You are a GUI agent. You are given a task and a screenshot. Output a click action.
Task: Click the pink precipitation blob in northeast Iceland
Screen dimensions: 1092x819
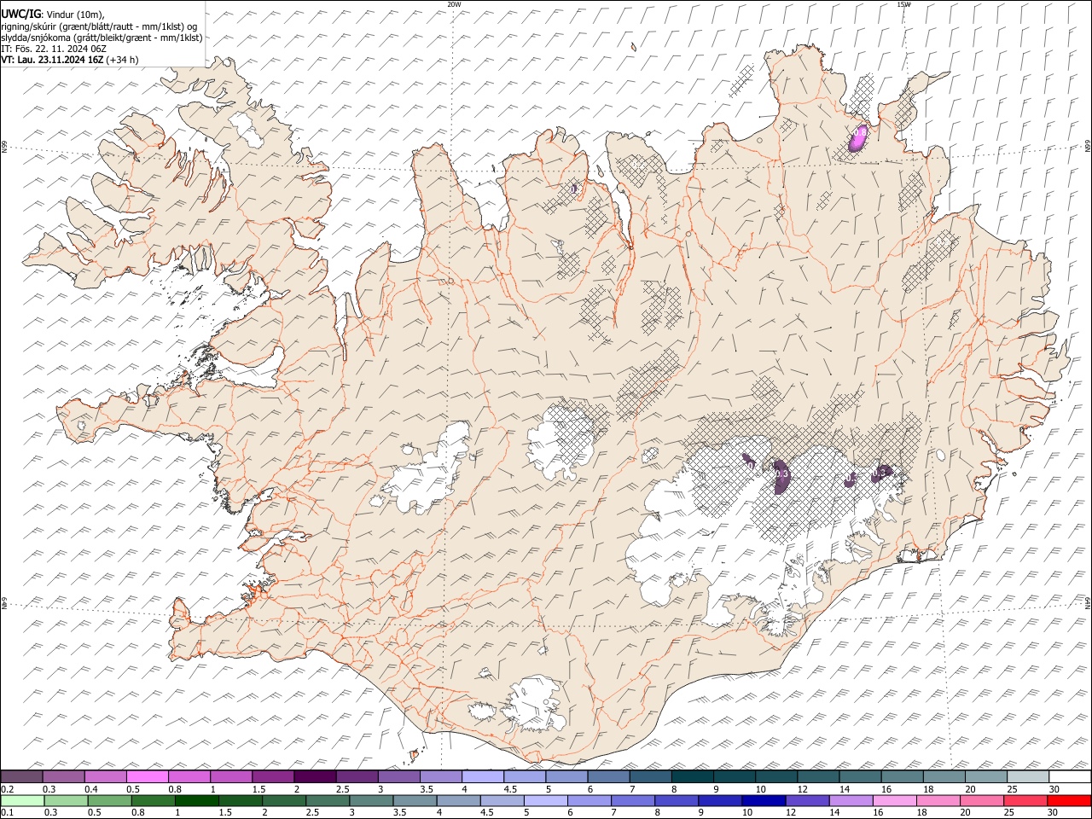click(x=858, y=137)
